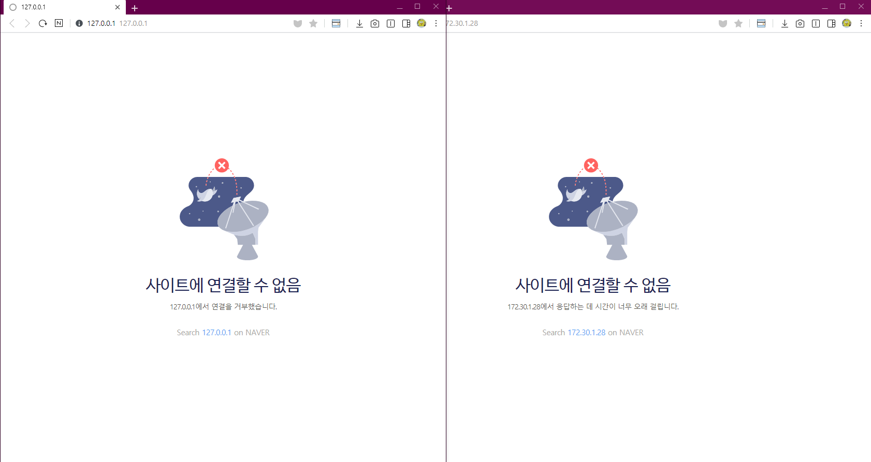871x462 pixels.
Task: Click text 172.30.1.28에서 응답하는 데 시간이 너무 오래 걸립니다
Action: coord(593,307)
